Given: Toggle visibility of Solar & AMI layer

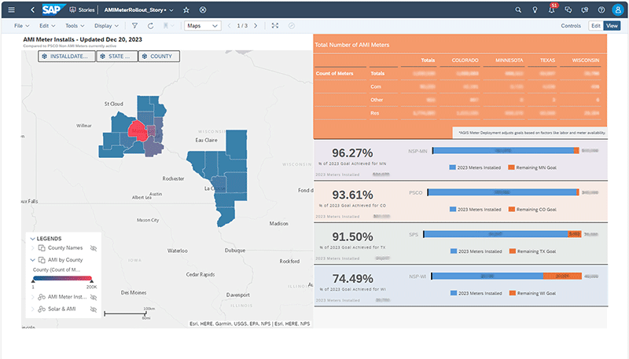Looking at the screenshot, I should 94,310.
